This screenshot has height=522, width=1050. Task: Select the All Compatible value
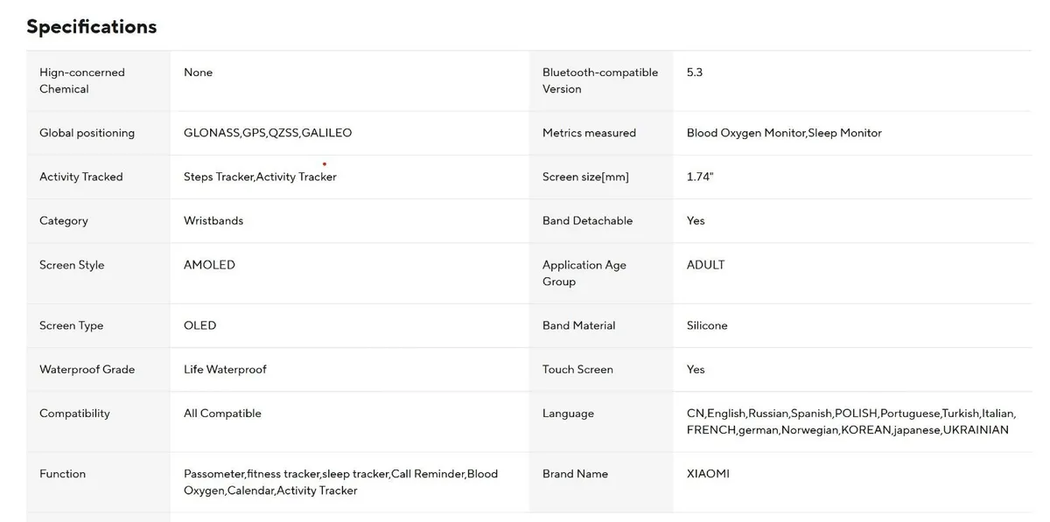point(222,413)
